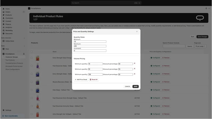Click the Increment field
The height and width of the screenshot is (119, 212).
[90, 51]
